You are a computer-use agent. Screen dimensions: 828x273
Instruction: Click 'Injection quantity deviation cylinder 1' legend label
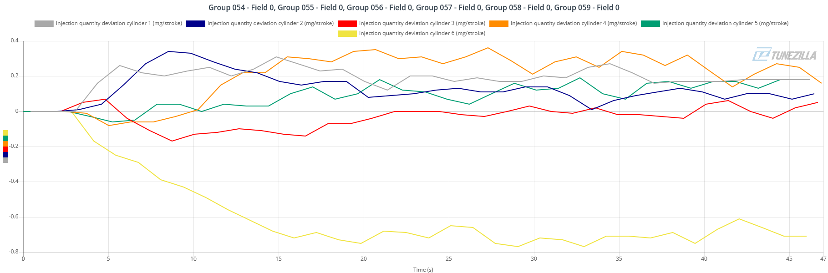pyautogui.click(x=119, y=23)
